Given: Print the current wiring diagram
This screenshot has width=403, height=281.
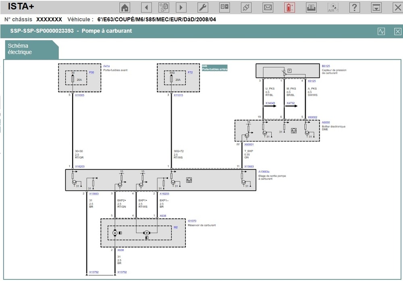Looking at the screenshot, I should point(311,7).
